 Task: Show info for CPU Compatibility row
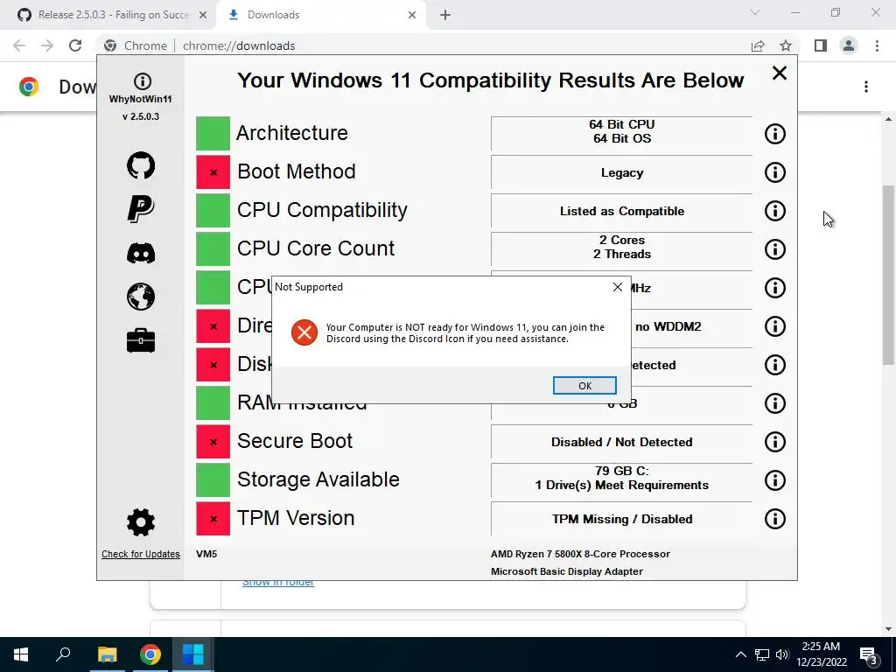pos(775,211)
